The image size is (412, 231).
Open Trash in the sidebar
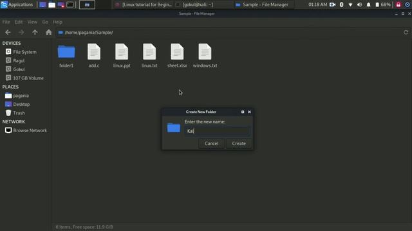[x=19, y=113]
